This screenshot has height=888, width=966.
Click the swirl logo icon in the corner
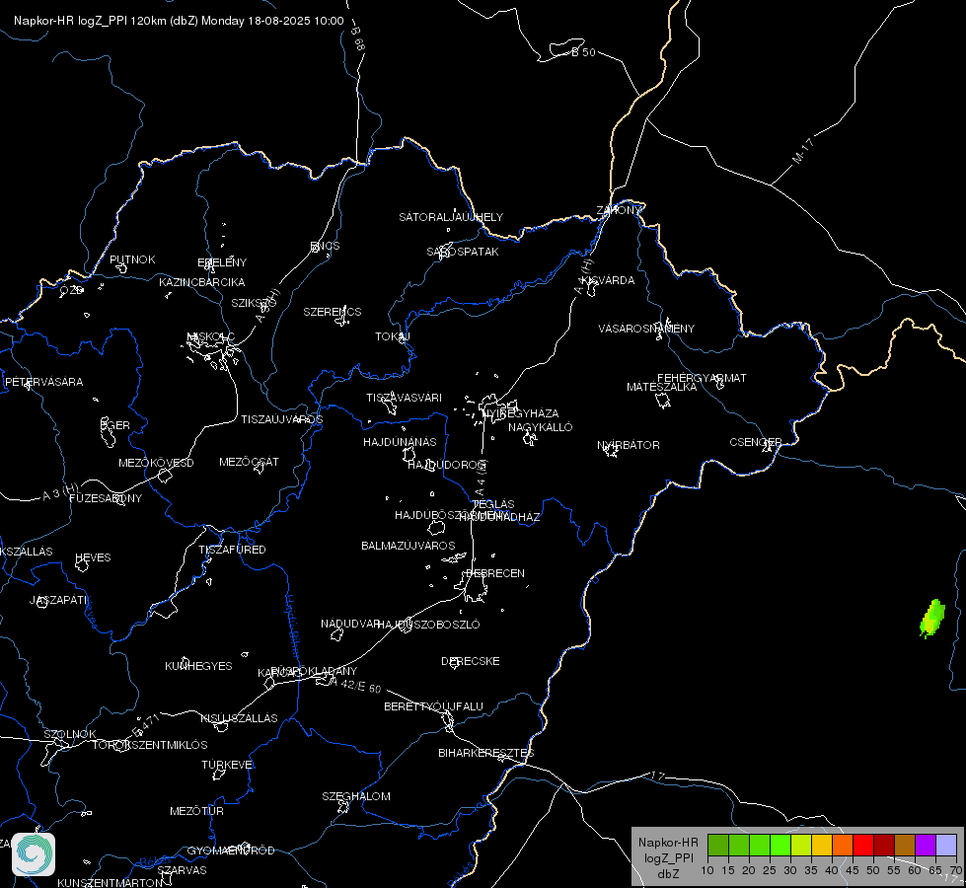point(34,854)
